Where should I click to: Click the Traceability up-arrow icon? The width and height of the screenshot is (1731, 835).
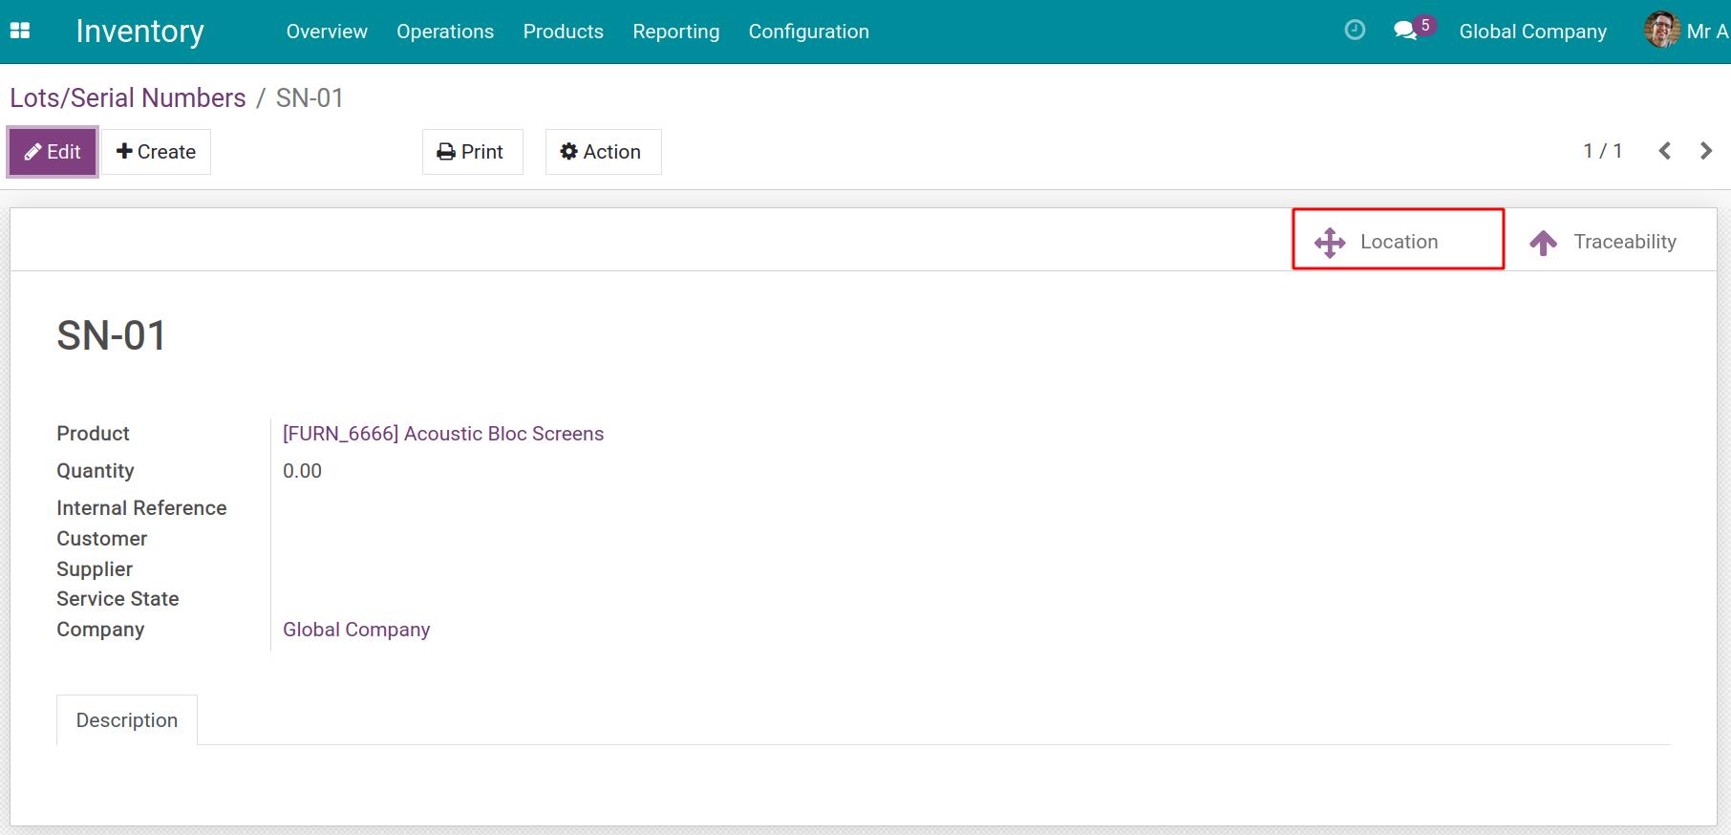[x=1543, y=243]
